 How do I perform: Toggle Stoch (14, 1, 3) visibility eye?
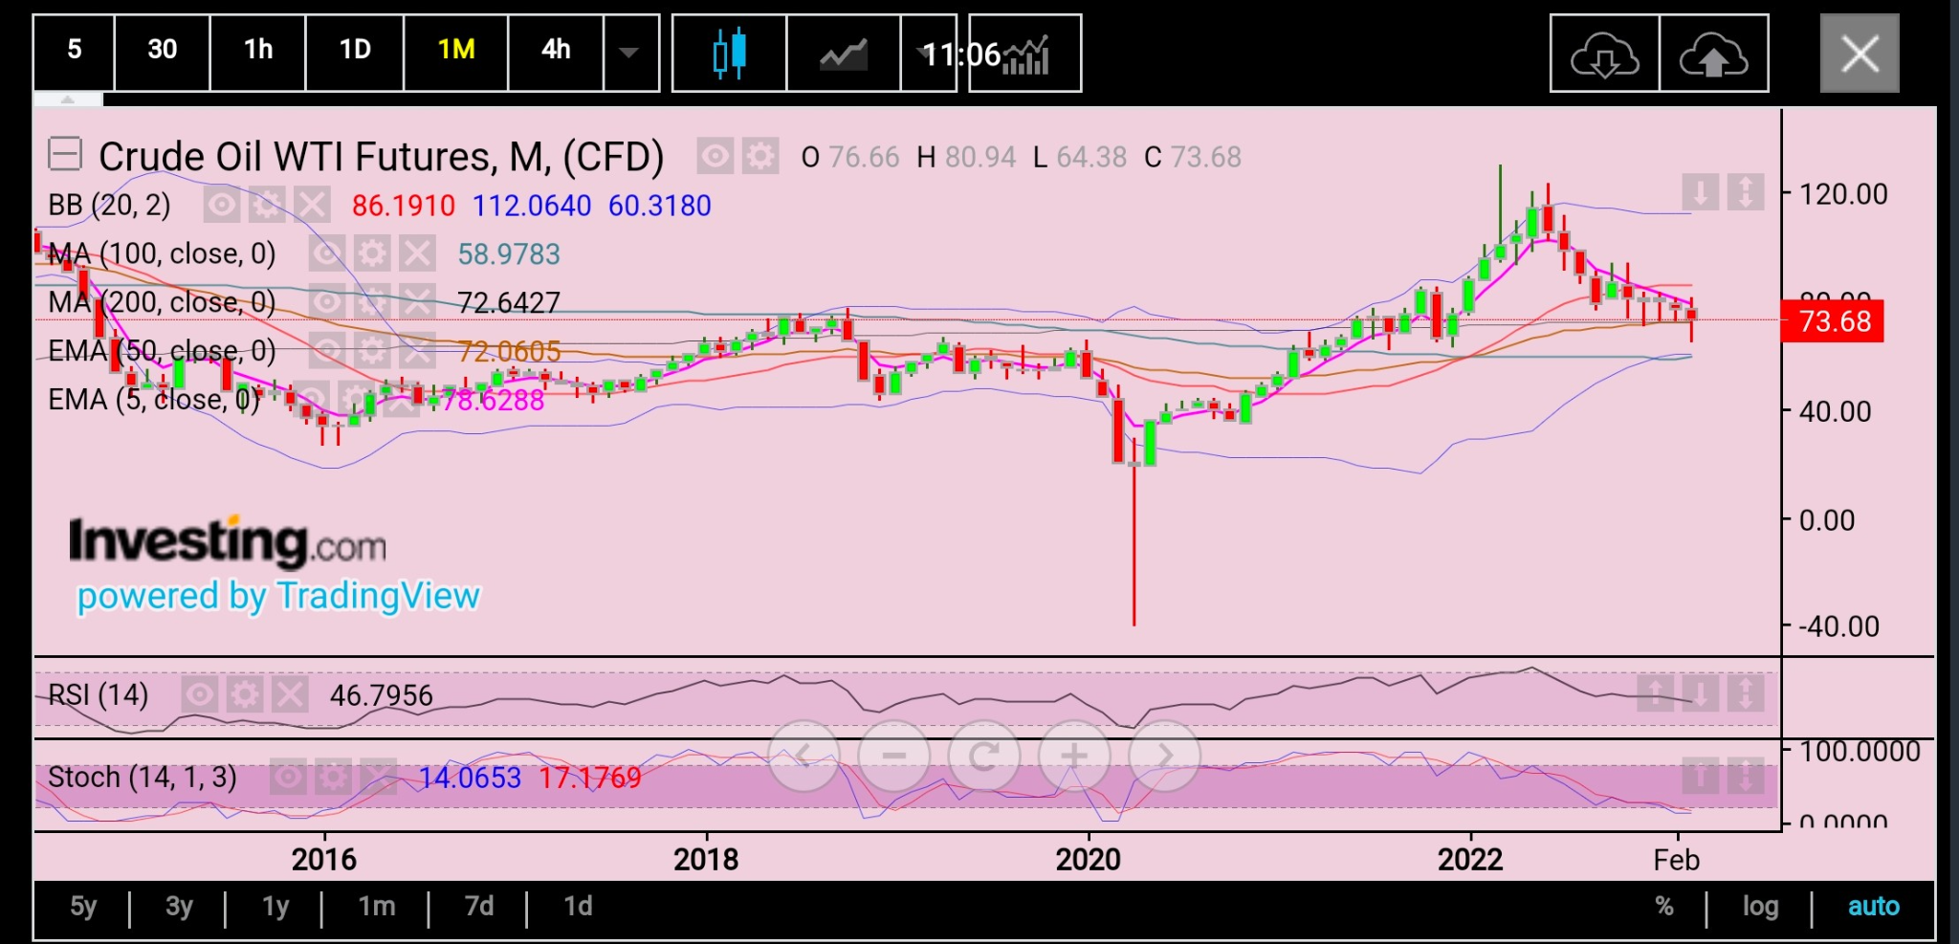coord(288,777)
